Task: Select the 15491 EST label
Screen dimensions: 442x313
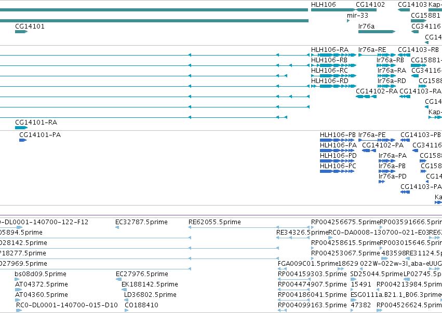Action: click(361, 284)
